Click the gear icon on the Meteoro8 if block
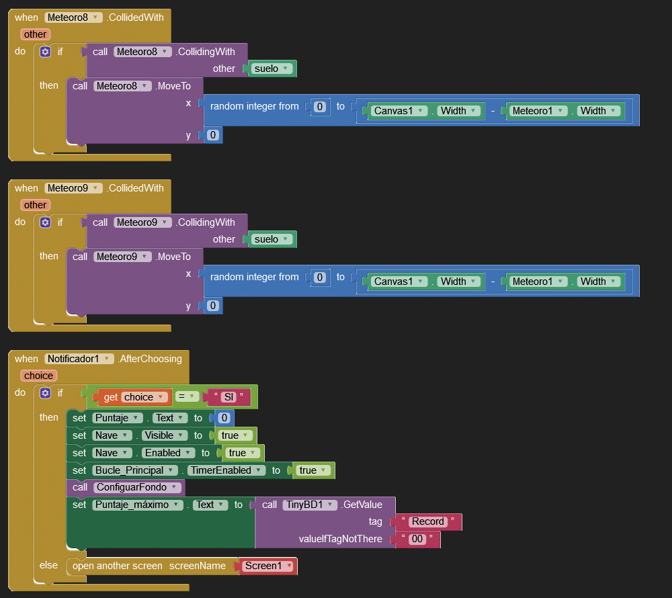Viewport: 672px width, 598px height. pos(45,52)
